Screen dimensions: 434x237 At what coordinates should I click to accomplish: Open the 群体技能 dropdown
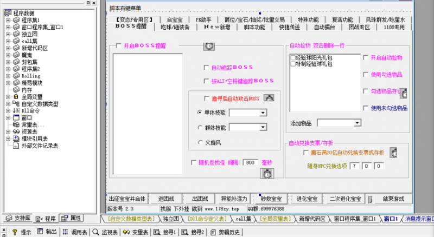coord(263,127)
